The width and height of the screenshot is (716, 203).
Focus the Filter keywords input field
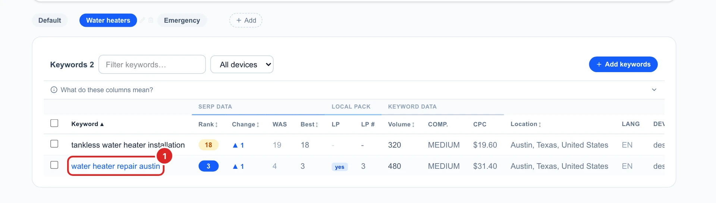tap(152, 64)
